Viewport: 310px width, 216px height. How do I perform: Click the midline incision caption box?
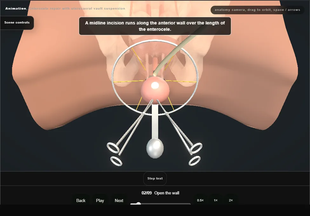[x=155, y=26]
